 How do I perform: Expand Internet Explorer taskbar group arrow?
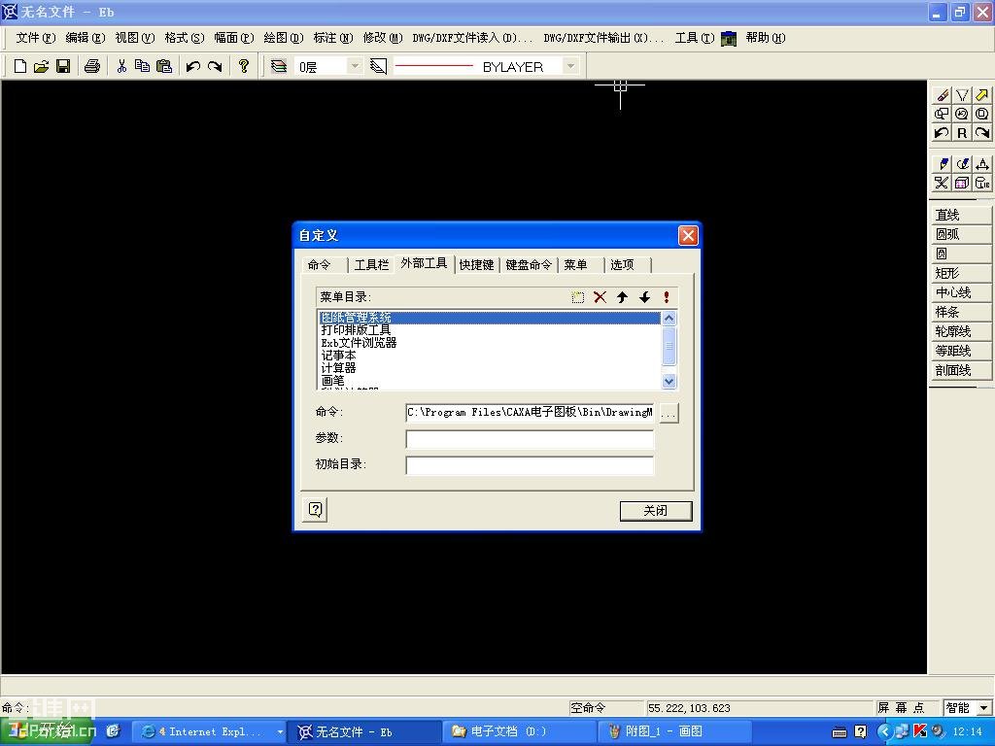click(279, 731)
